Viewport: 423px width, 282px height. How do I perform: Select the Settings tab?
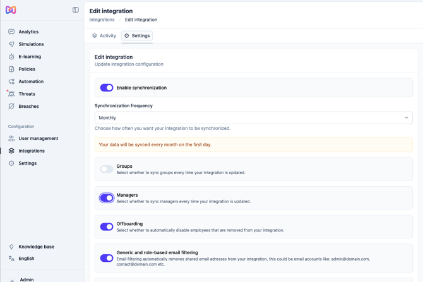pos(137,35)
